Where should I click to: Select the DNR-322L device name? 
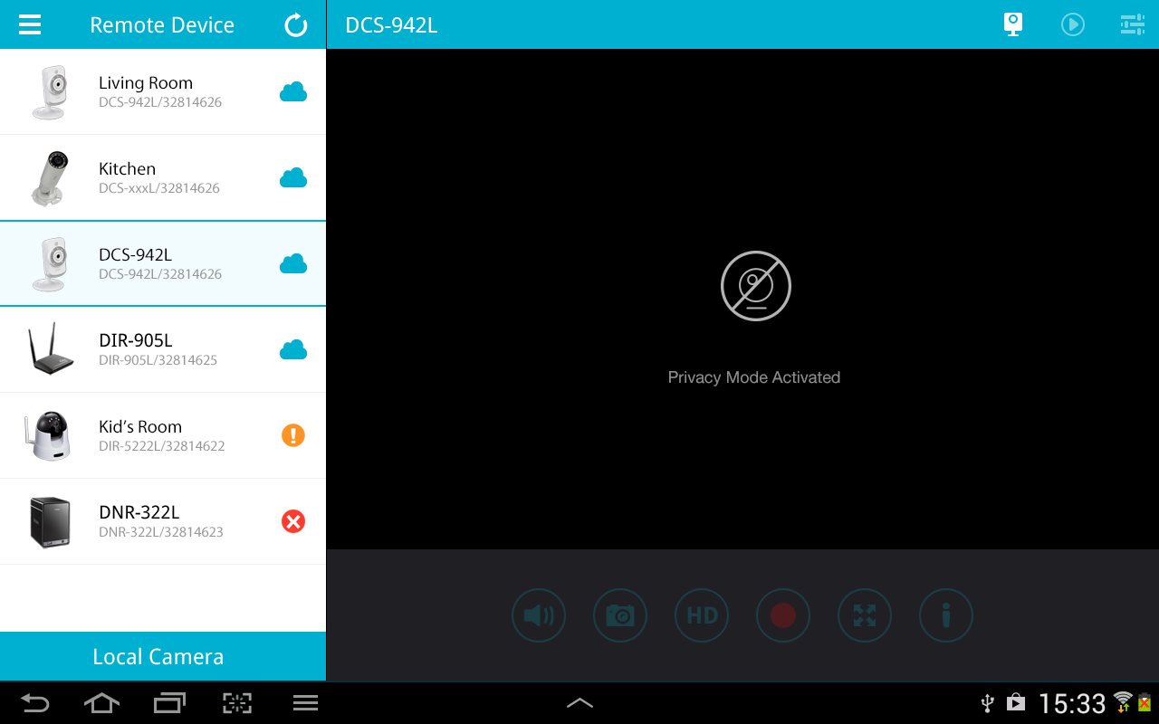pyautogui.click(x=139, y=512)
